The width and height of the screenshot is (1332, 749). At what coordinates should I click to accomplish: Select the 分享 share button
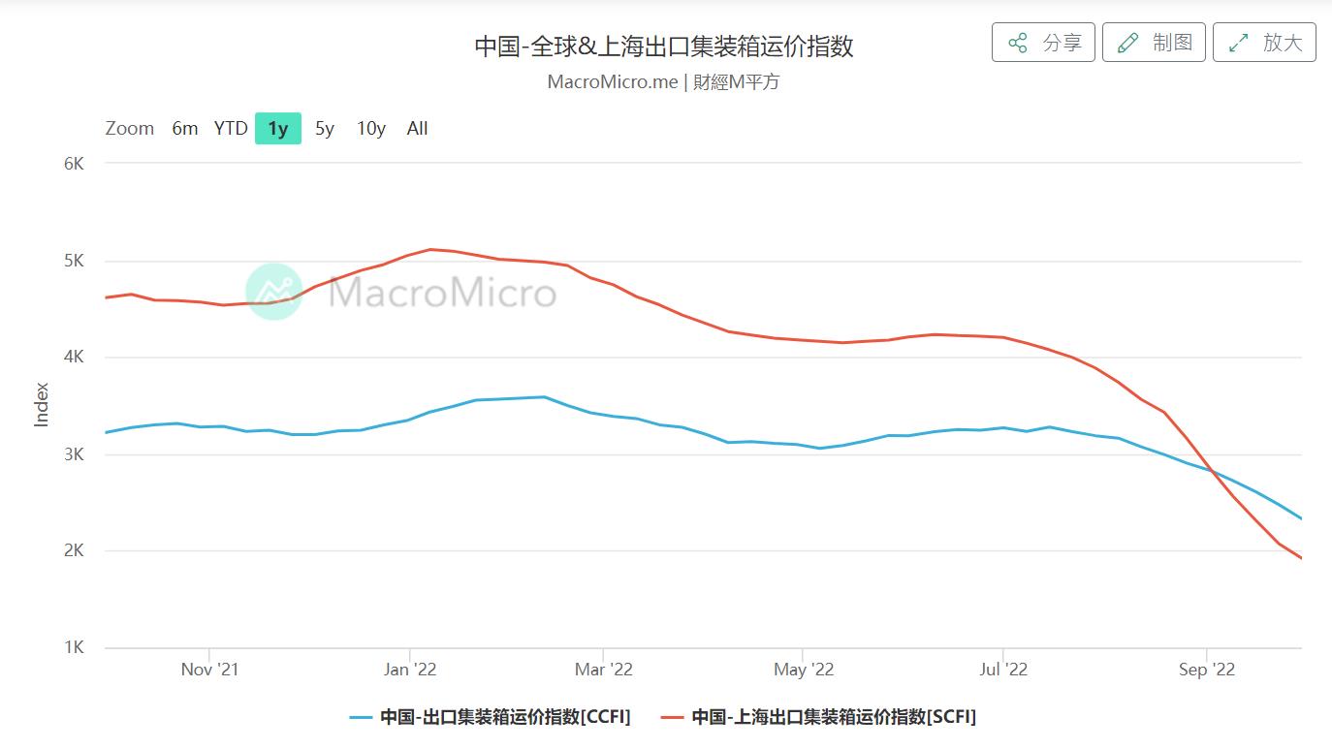(x=1043, y=43)
